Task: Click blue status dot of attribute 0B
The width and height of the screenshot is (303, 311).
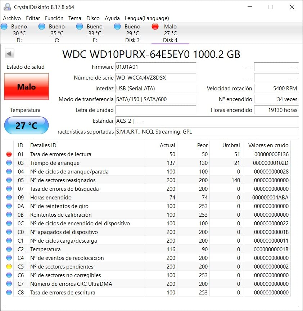Action: coord(9,215)
